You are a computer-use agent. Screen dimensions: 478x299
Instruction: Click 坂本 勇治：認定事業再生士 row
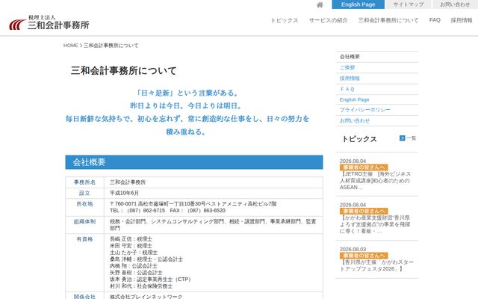tap(151, 279)
